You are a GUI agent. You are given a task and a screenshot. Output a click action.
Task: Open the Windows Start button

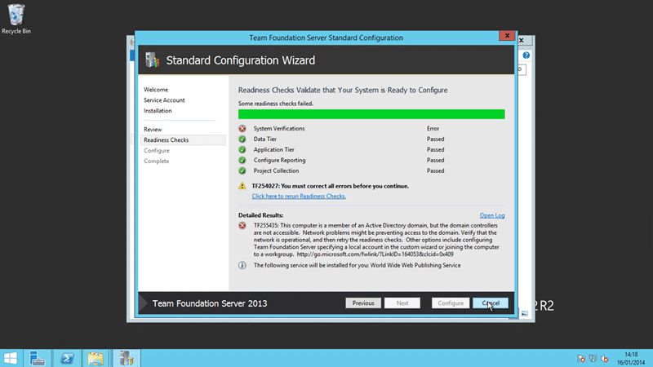[x=11, y=358]
